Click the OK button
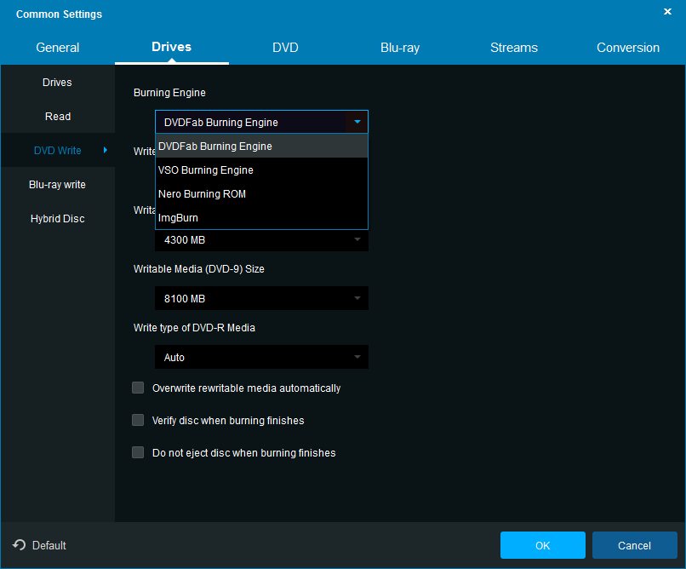 [x=542, y=545]
